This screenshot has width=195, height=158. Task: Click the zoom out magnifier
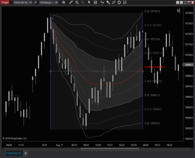pos(82,2)
